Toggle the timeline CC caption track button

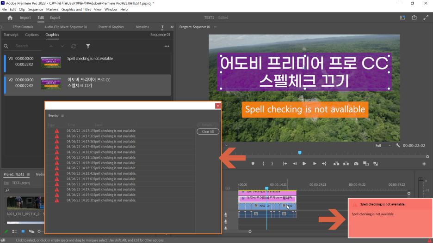(x=228, y=188)
